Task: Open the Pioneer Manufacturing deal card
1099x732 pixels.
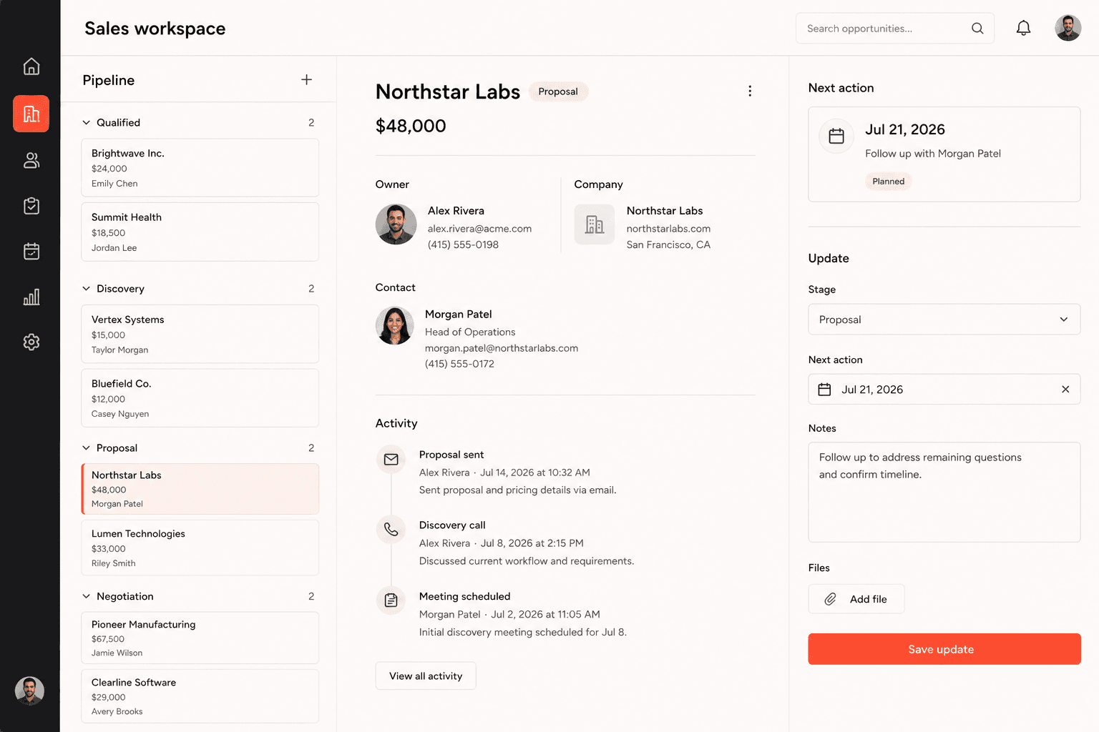Action: [x=200, y=638]
